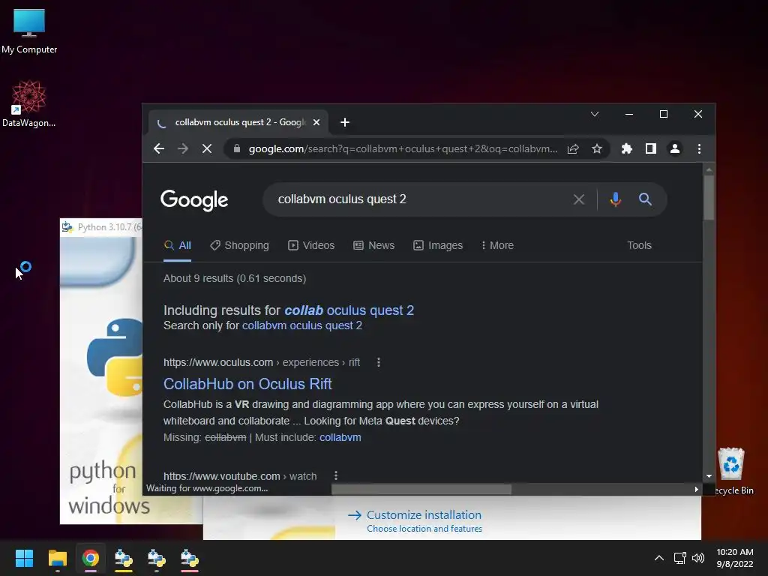Click the Google logo
Screen dimensions: 768x576
(x=194, y=199)
